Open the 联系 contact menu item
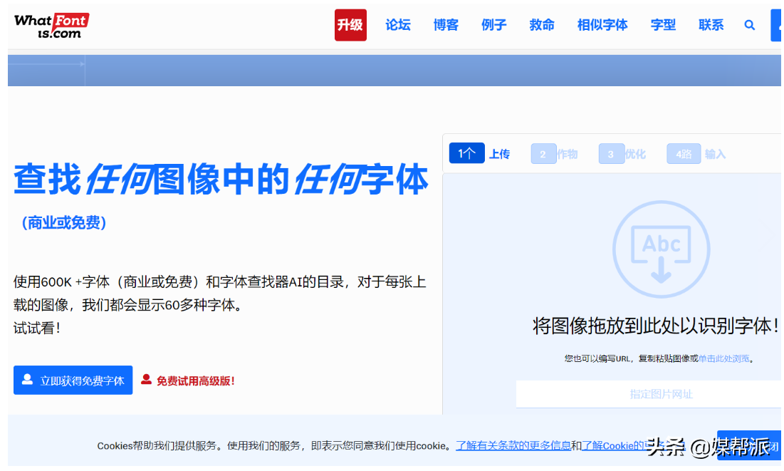Viewport: 784px width, 471px height. click(711, 25)
